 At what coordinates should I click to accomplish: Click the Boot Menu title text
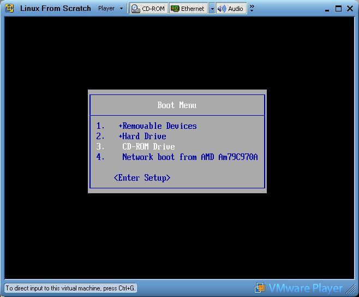(x=177, y=105)
